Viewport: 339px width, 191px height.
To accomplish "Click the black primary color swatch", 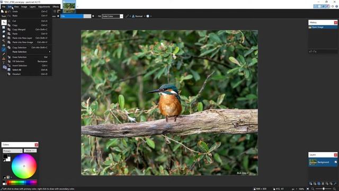I will (5, 156).
